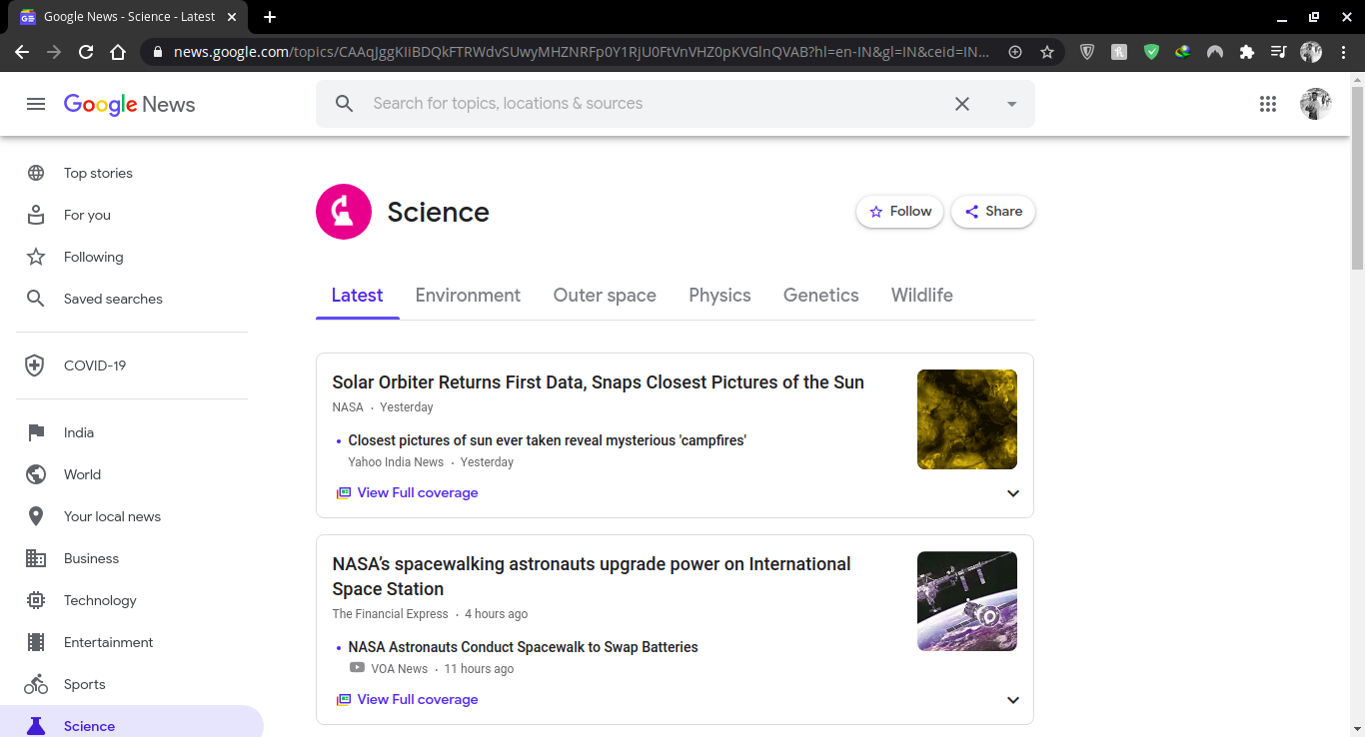Click 'The Financial Express' source label

pyautogui.click(x=391, y=614)
